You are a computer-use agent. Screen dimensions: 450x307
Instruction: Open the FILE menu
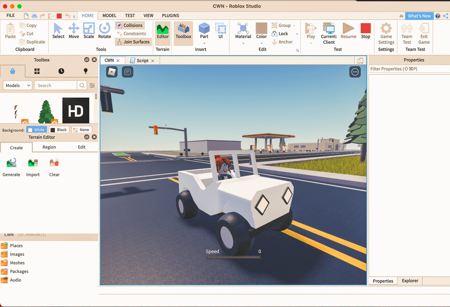coord(10,16)
